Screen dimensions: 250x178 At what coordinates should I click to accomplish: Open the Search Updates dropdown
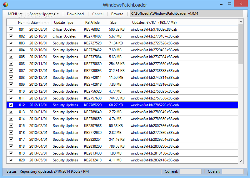(44, 14)
